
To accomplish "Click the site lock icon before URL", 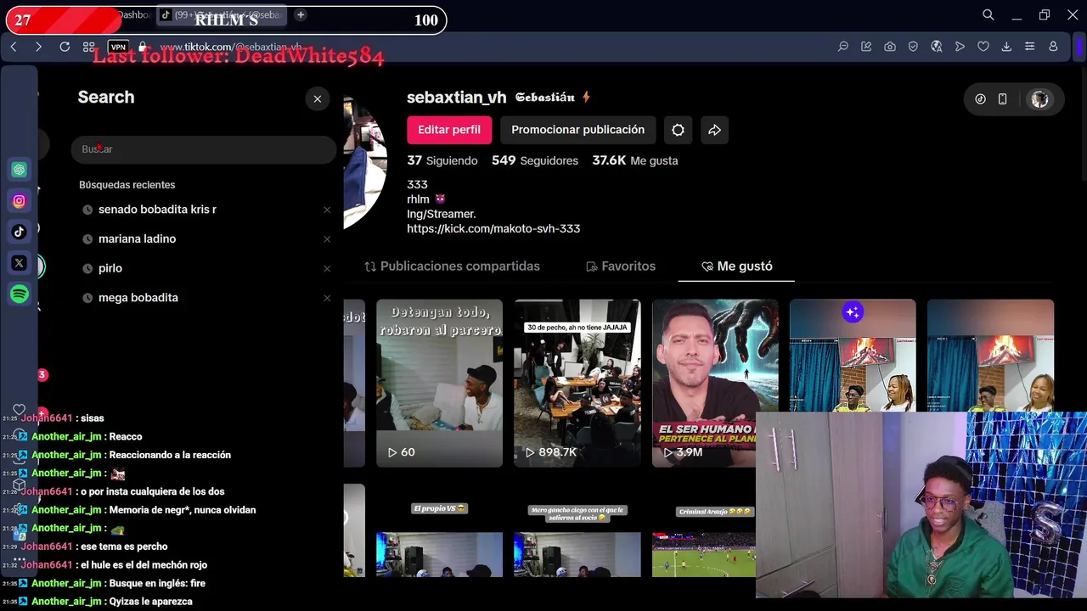I will [x=143, y=47].
